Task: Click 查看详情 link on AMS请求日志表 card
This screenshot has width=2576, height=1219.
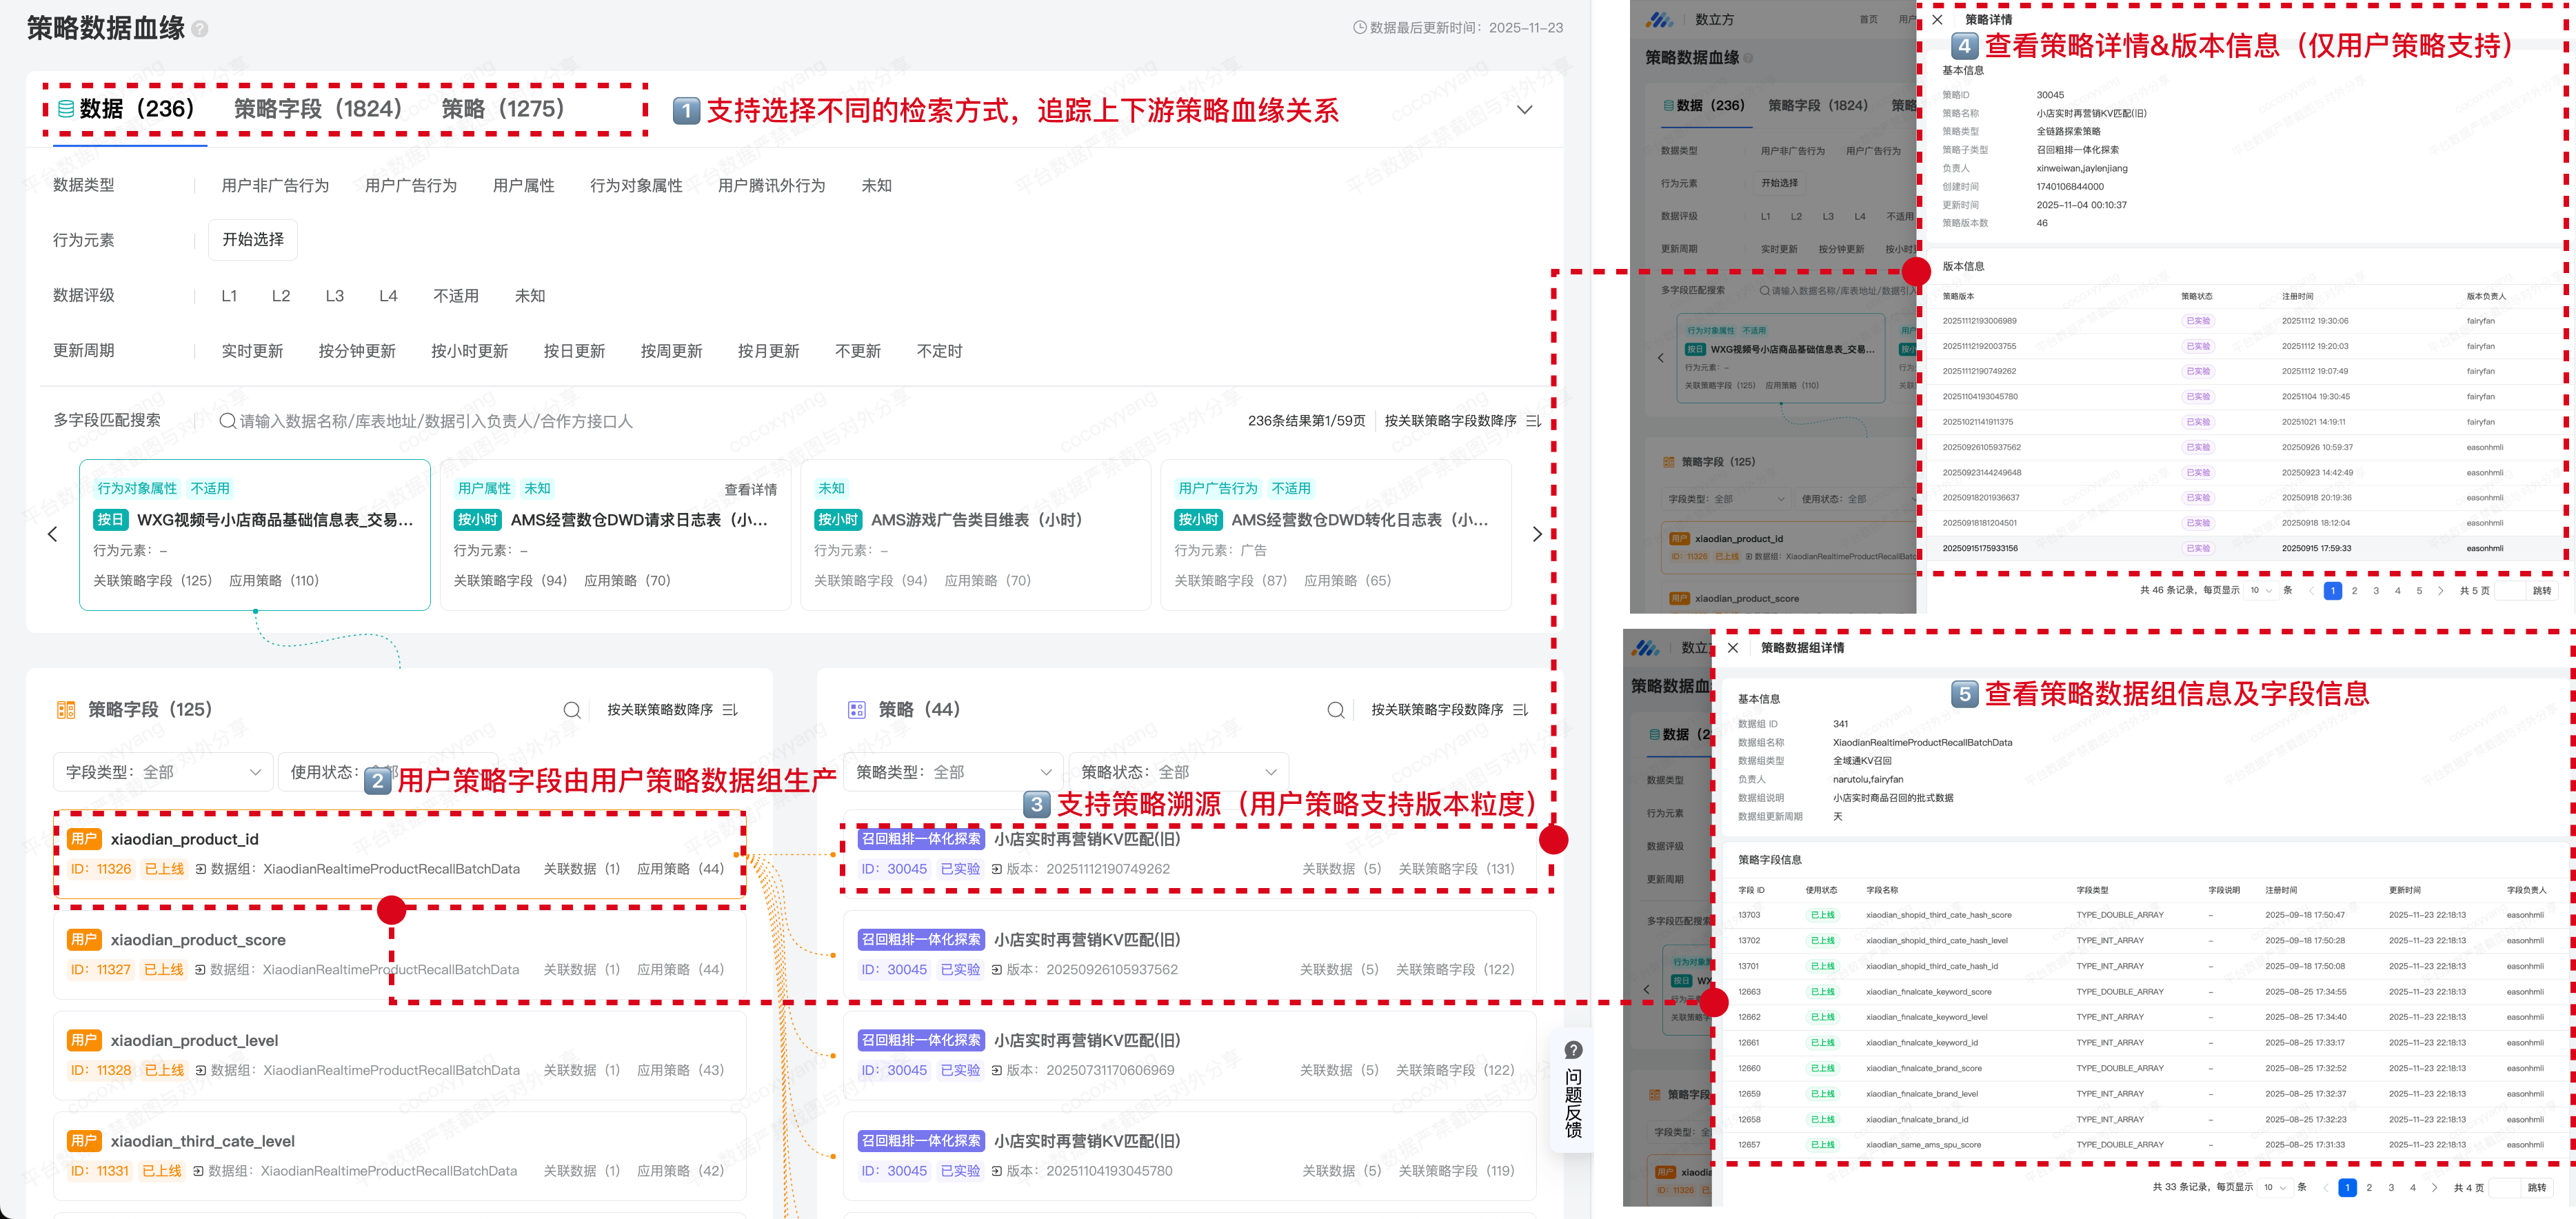Action: point(750,490)
